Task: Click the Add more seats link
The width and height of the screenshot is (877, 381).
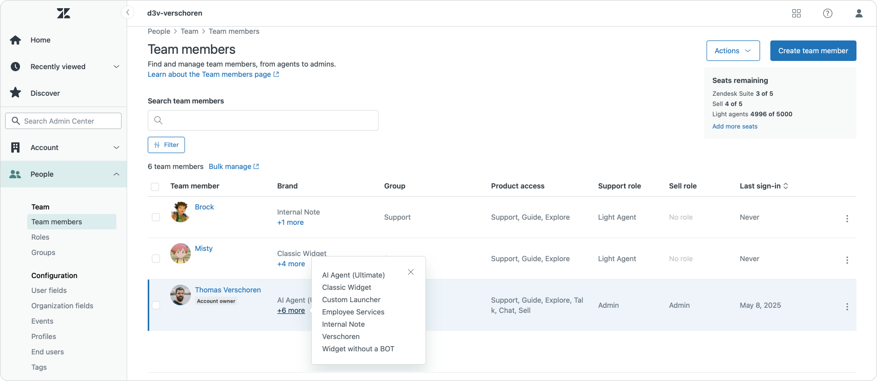Action: coord(734,126)
